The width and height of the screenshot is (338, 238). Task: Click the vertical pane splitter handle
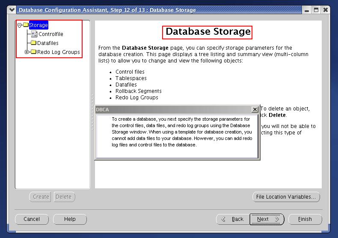pyautogui.click(x=92, y=111)
